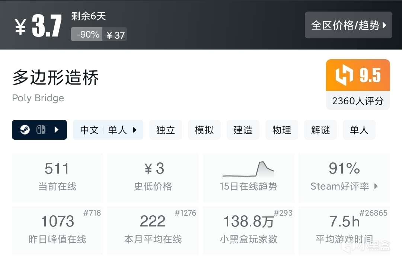
Task: View the 昨日峰值在线 1073 card
Action: point(57,230)
